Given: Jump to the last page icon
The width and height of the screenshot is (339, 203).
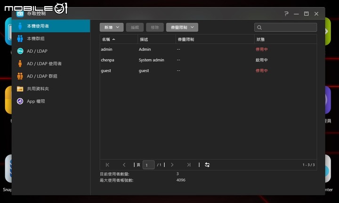Looking at the screenshot, I should [x=189, y=165].
